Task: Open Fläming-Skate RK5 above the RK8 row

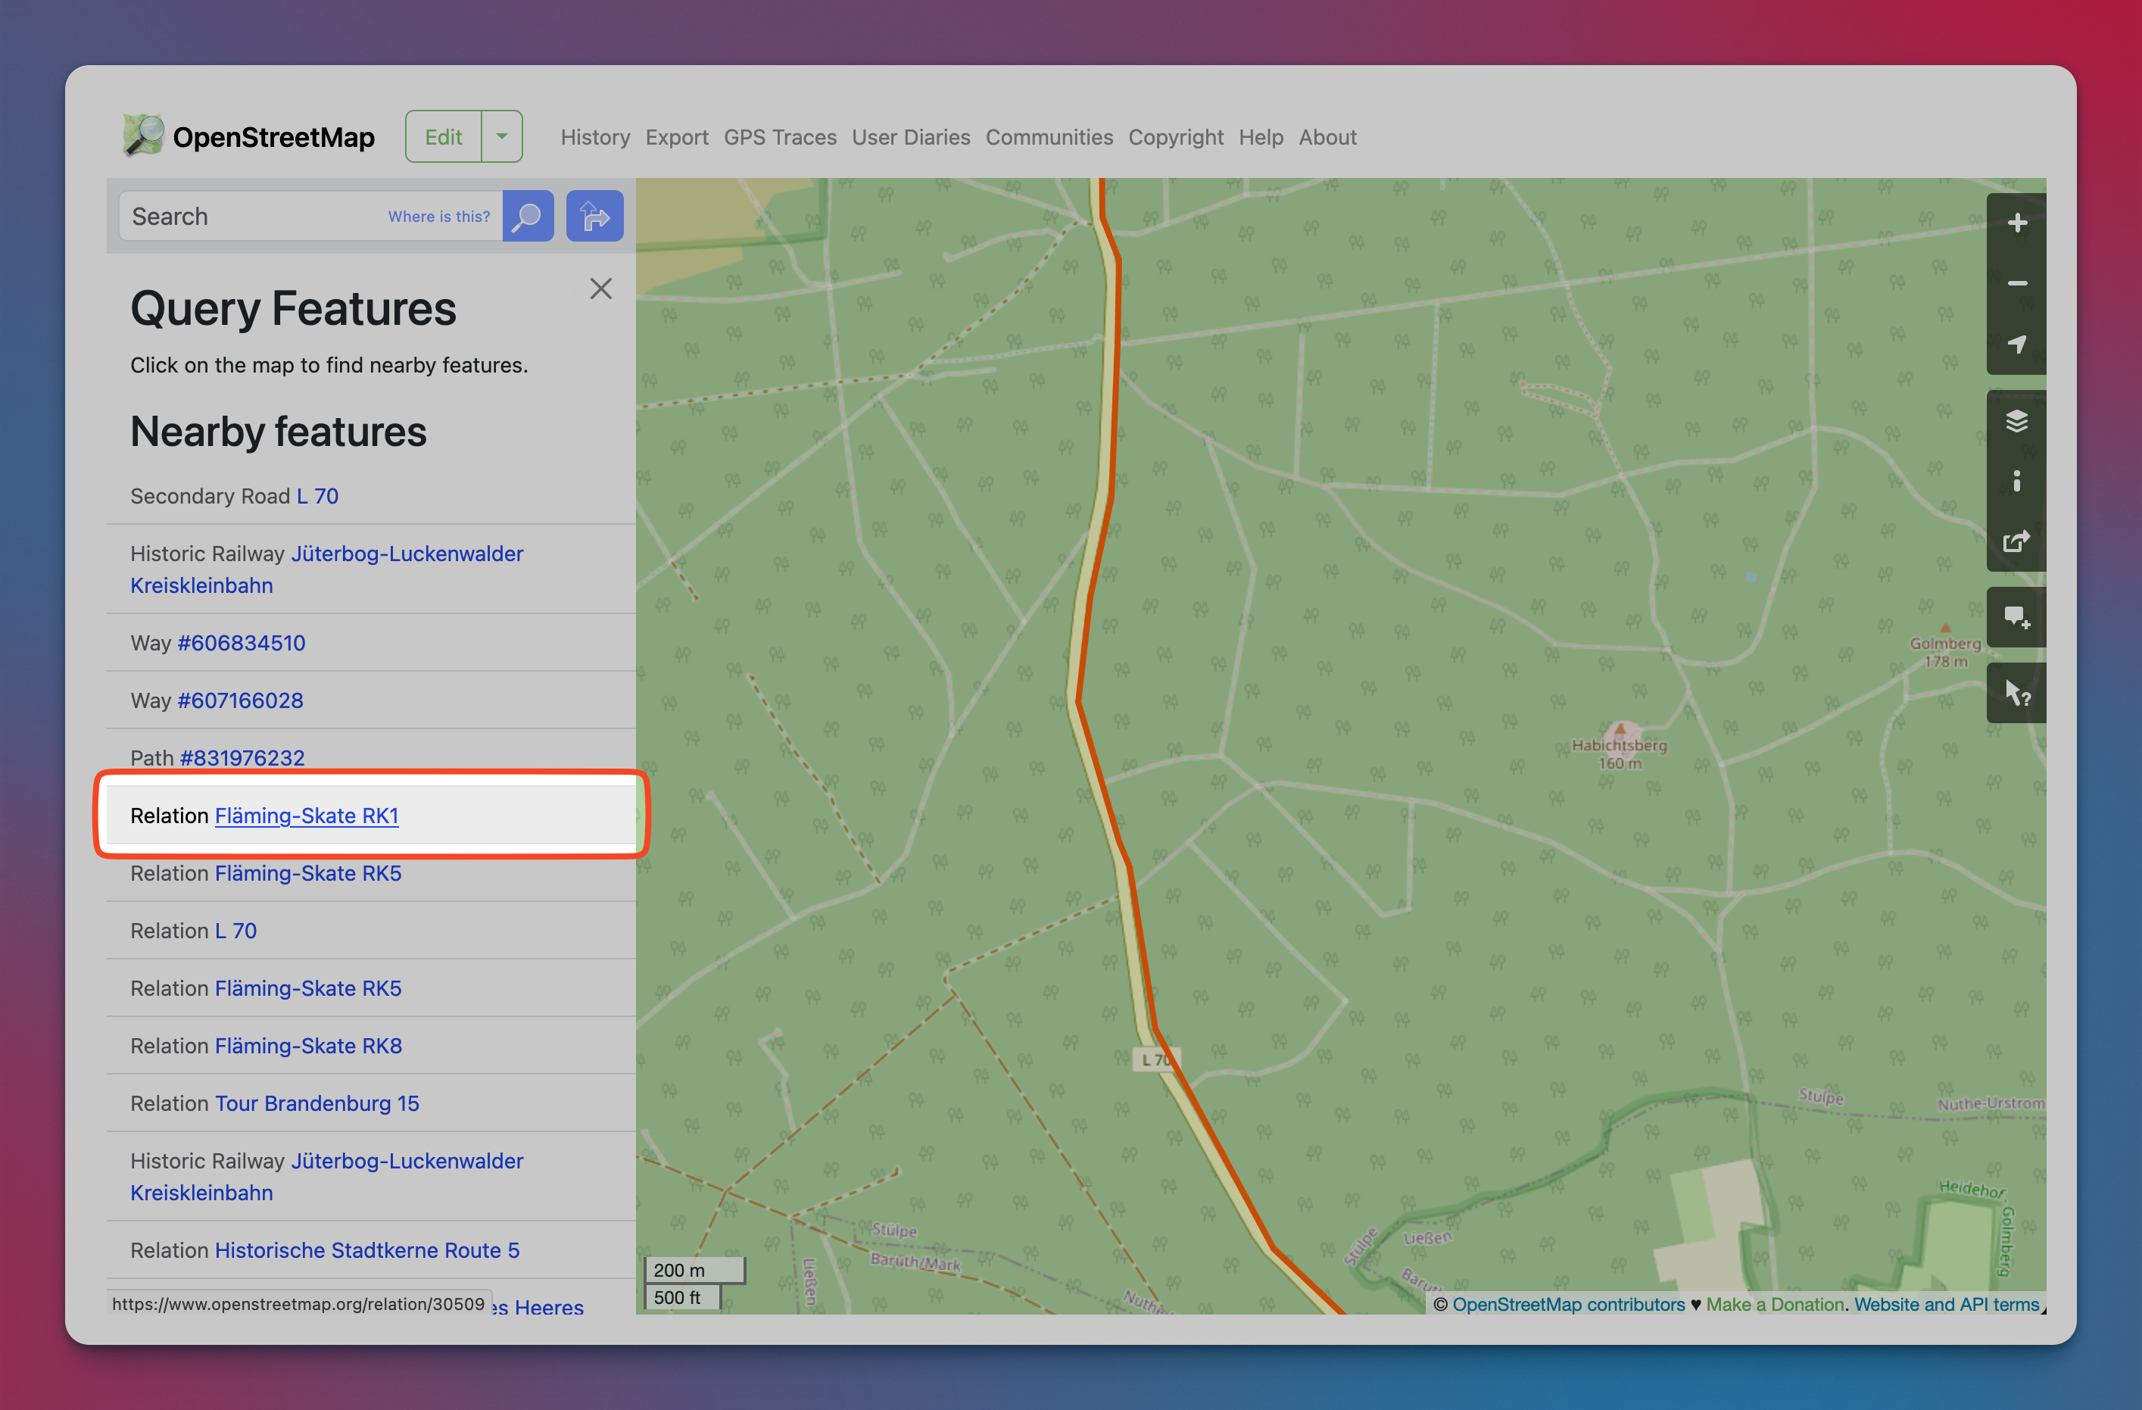Action: [x=309, y=989]
